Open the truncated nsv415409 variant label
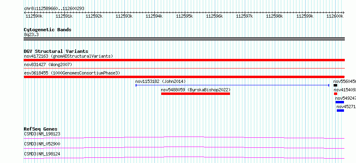The image size is (356, 163). [345, 90]
